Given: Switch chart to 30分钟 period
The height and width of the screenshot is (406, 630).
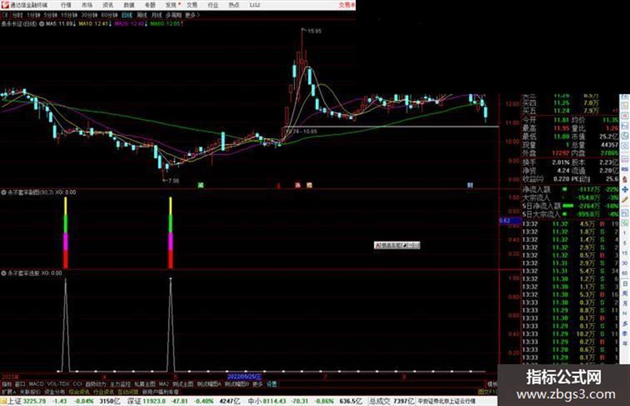Looking at the screenshot, I should [x=89, y=15].
